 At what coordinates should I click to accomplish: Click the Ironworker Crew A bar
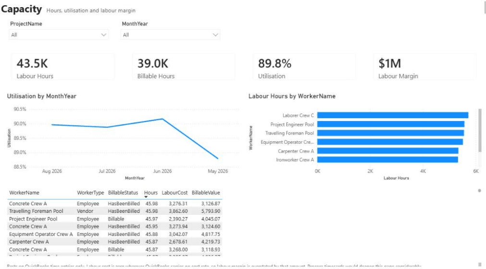click(388, 159)
